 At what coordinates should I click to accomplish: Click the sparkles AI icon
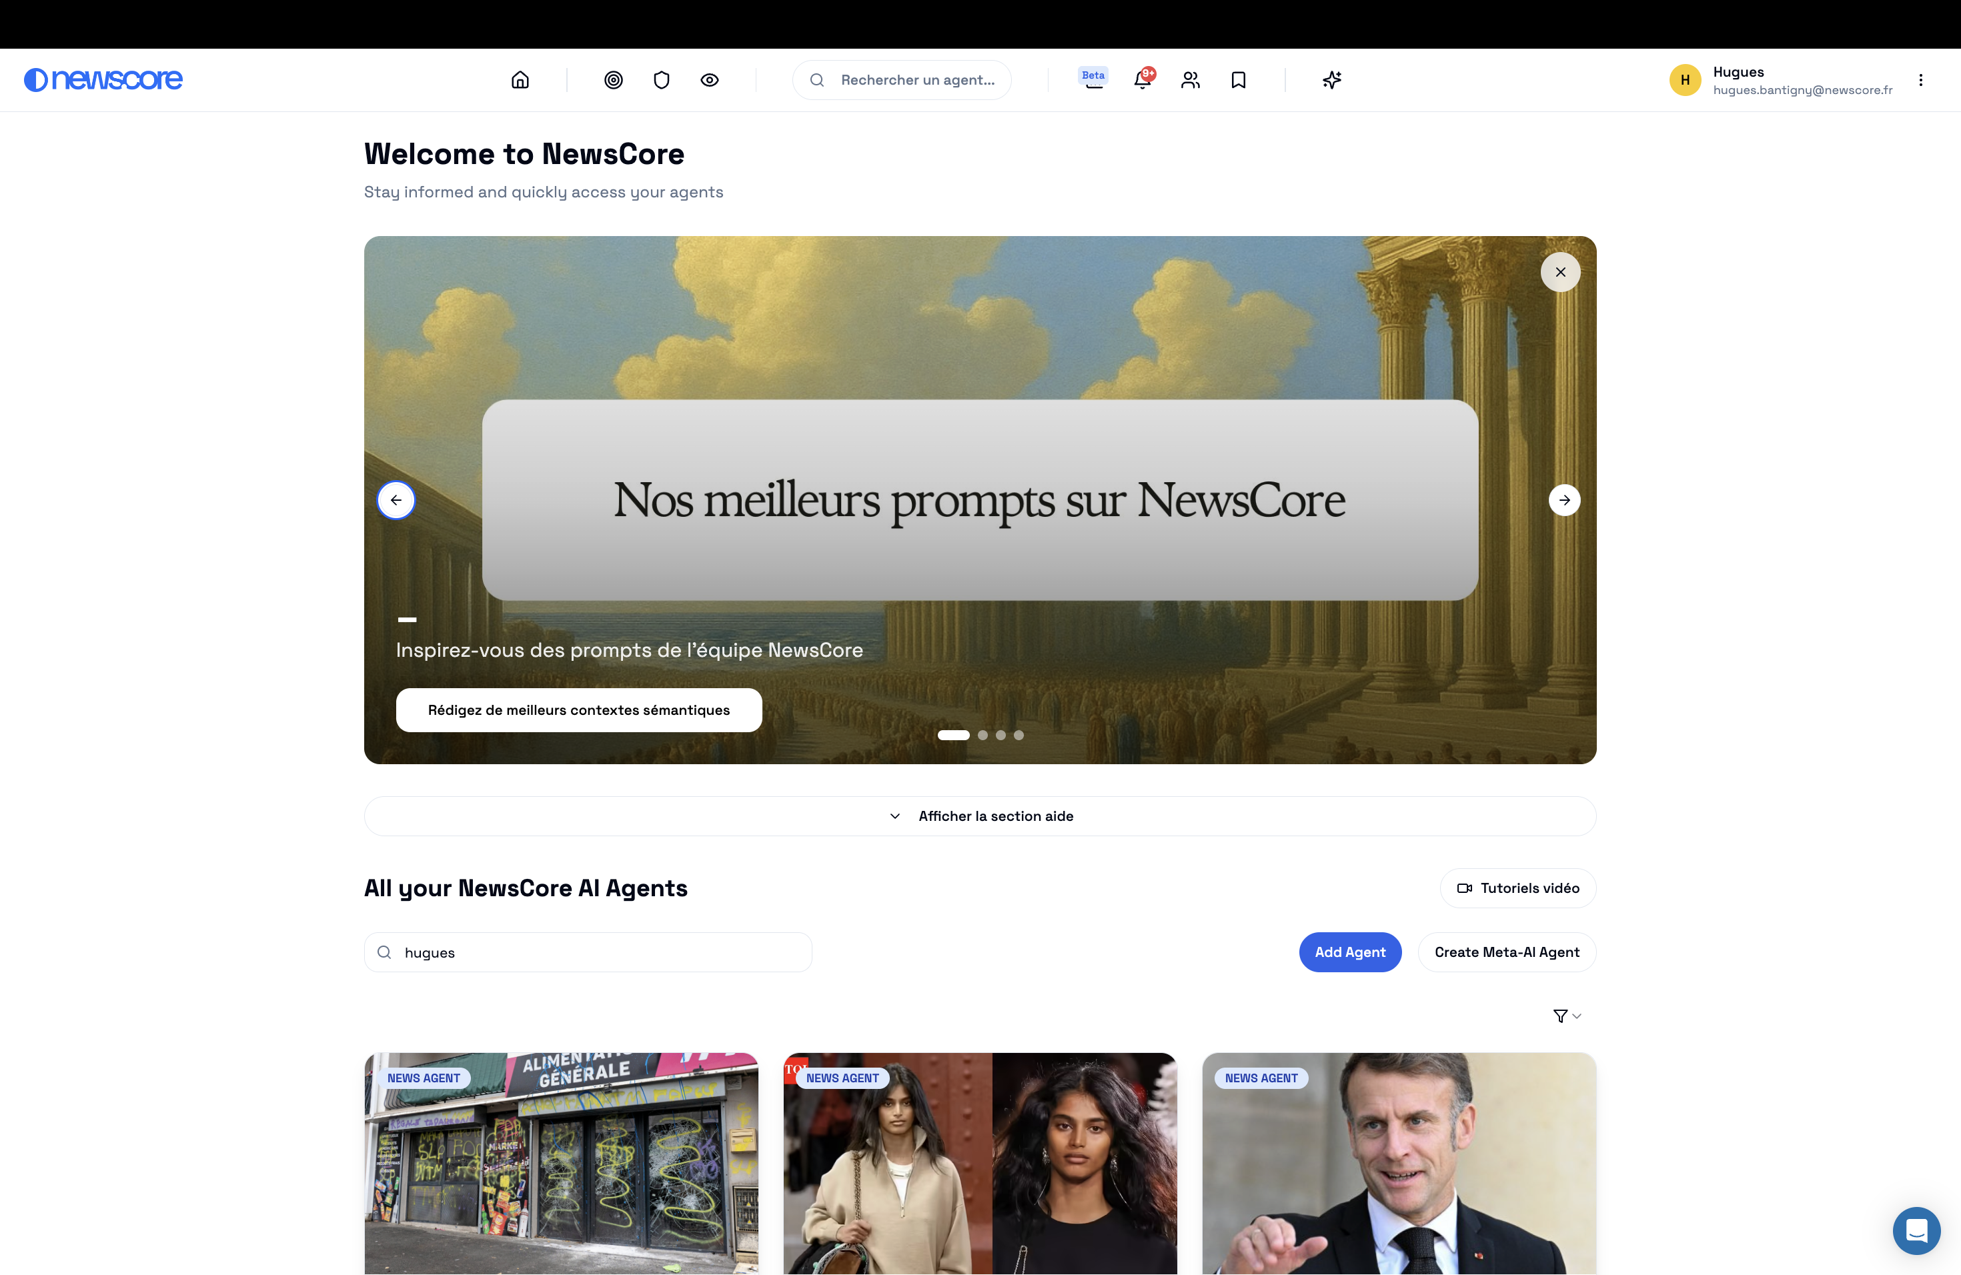click(1331, 80)
